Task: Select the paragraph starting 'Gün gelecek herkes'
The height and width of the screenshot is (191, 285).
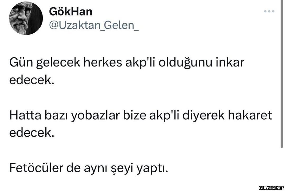Action: click(127, 71)
